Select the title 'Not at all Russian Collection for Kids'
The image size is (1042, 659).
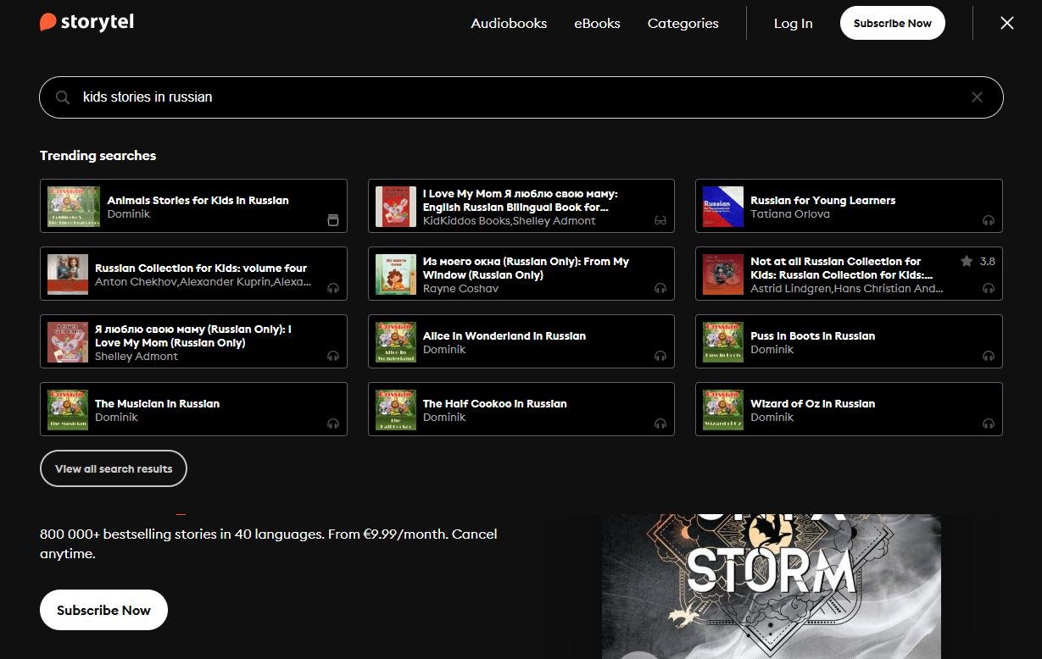[x=841, y=269]
